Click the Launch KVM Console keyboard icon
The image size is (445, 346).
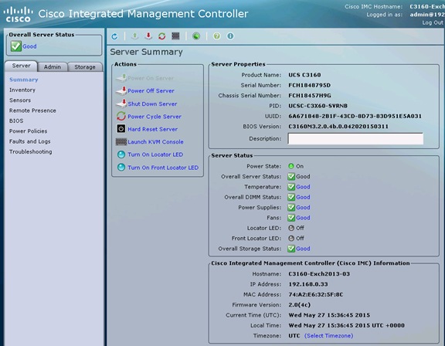click(x=121, y=141)
